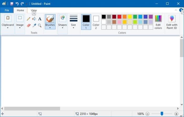This screenshot has width=184, height=117.
Task: Switch to the View tab
Action: [x=34, y=10]
